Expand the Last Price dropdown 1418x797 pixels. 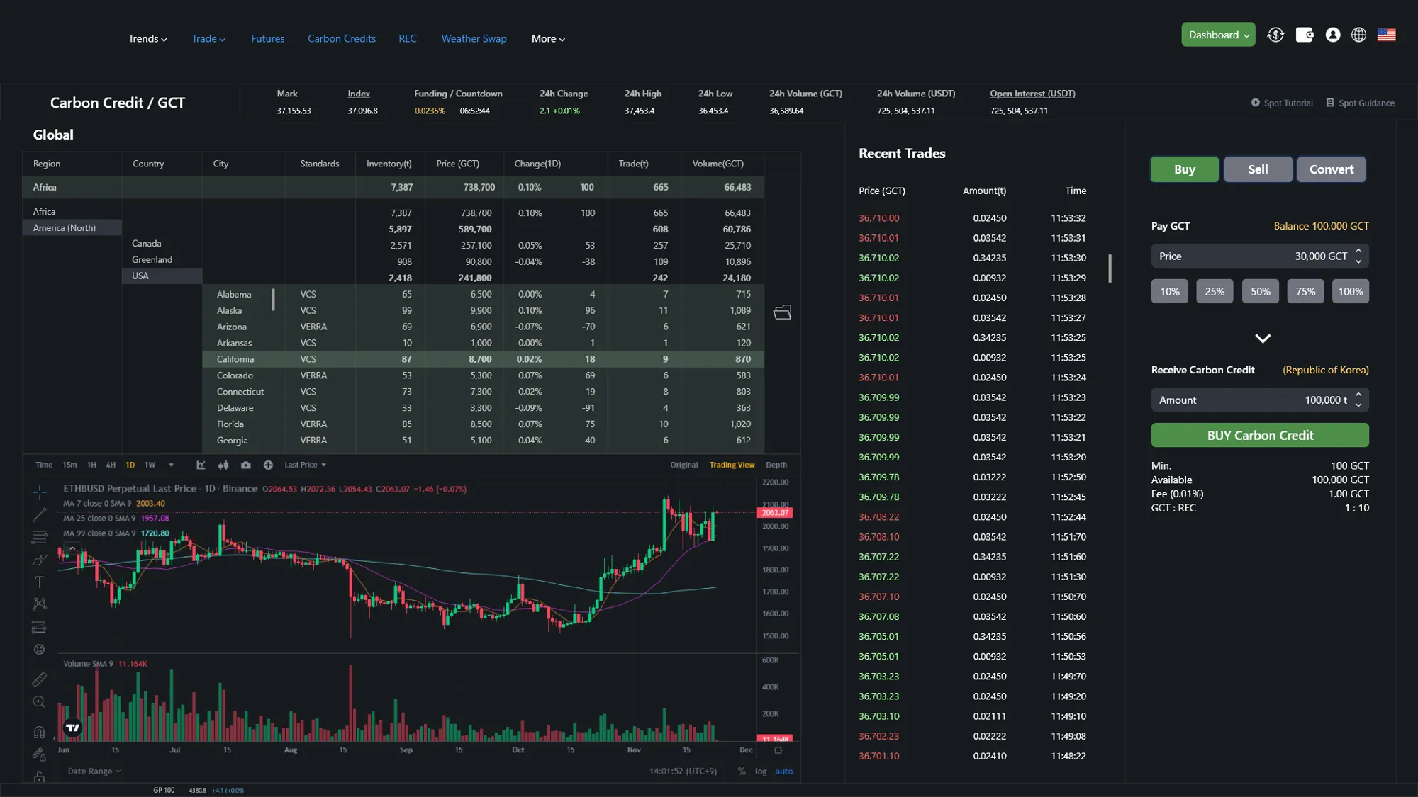[305, 465]
